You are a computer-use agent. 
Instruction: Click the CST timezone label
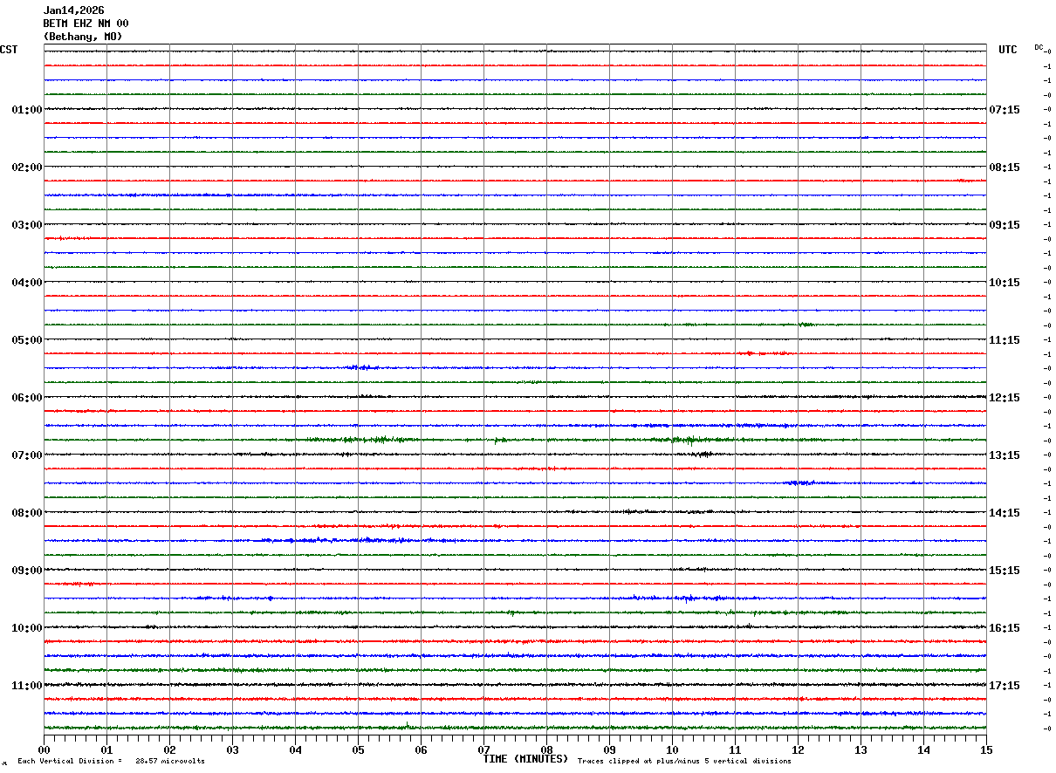(x=9, y=50)
